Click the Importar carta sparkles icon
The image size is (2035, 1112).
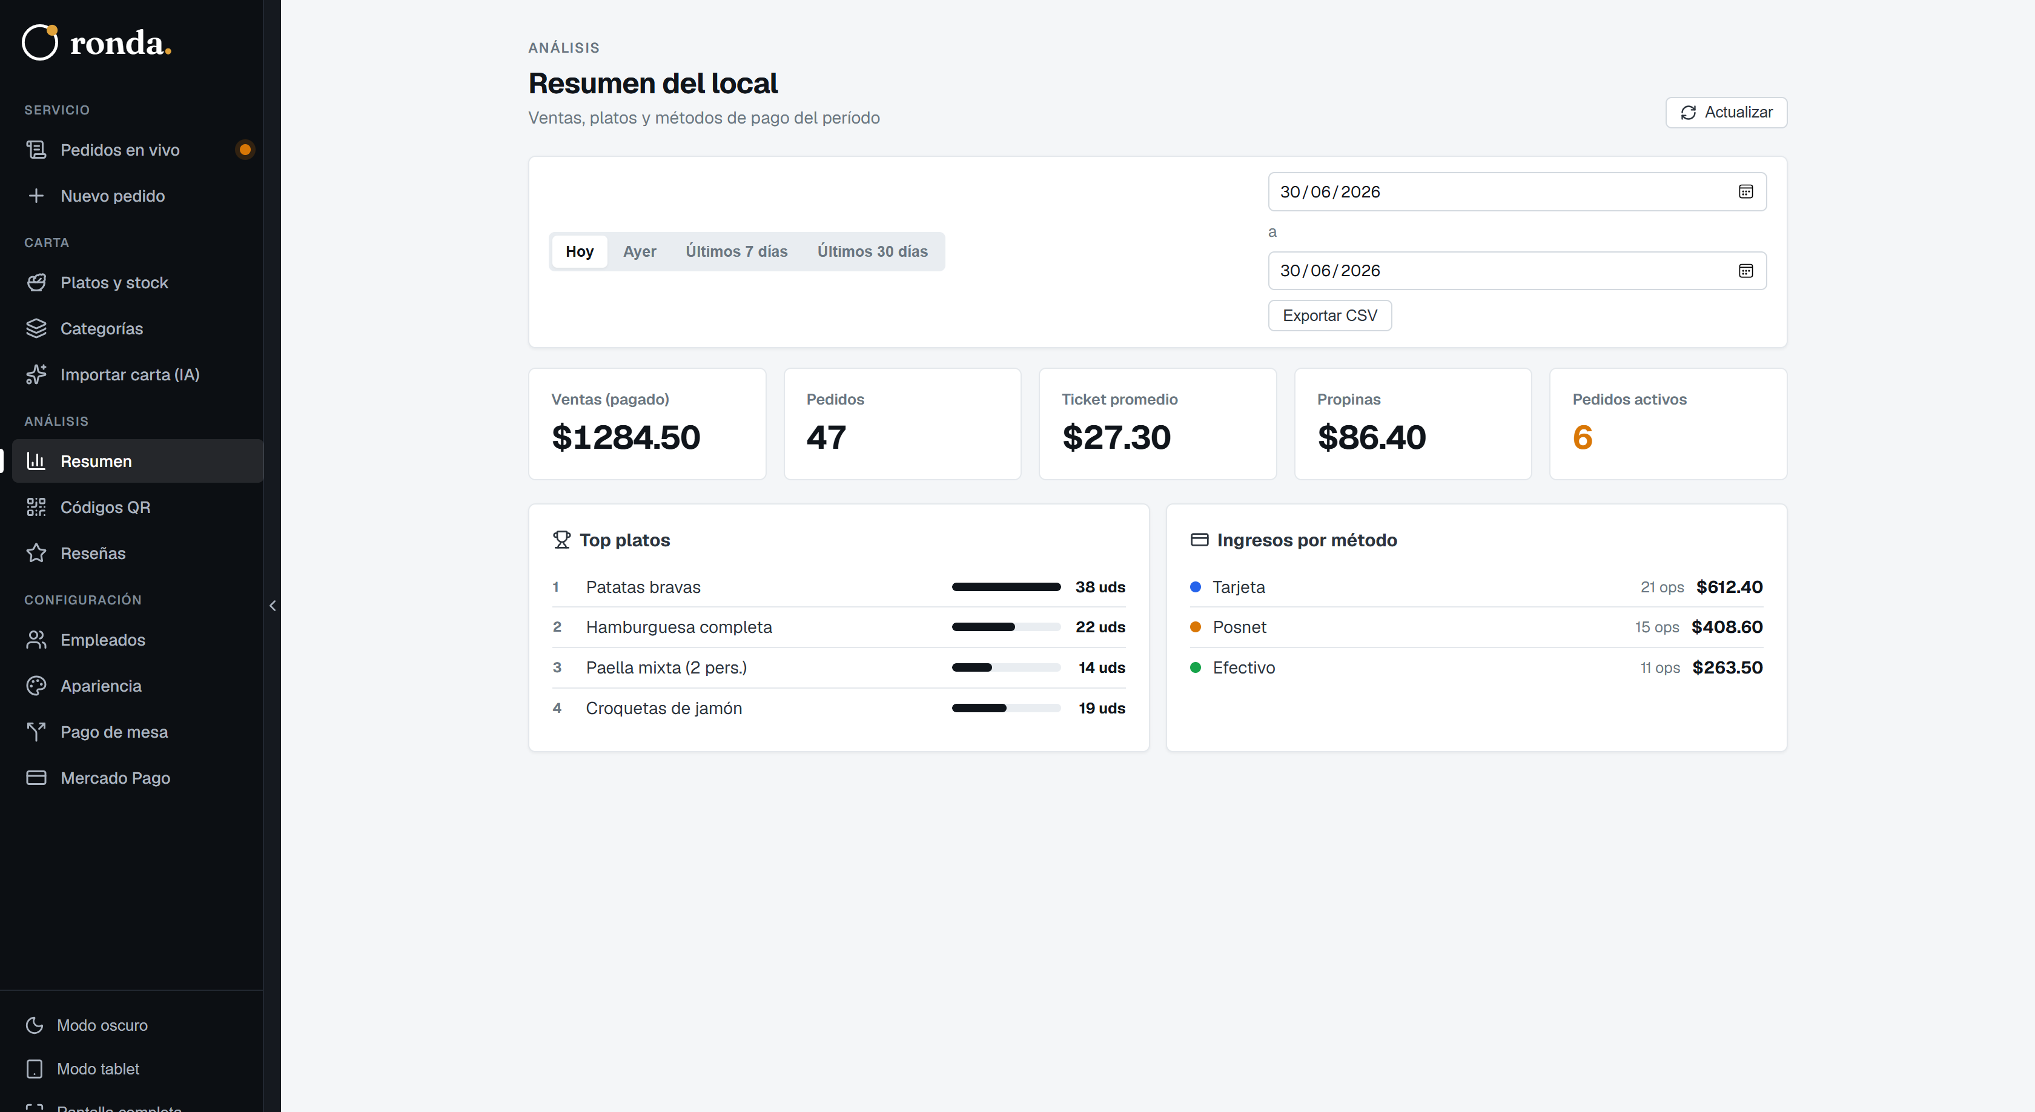click(36, 374)
